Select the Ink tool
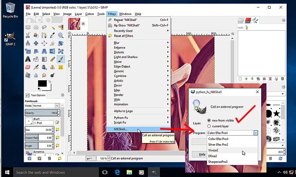Viewport: 296px width, 177px height. click(44, 67)
